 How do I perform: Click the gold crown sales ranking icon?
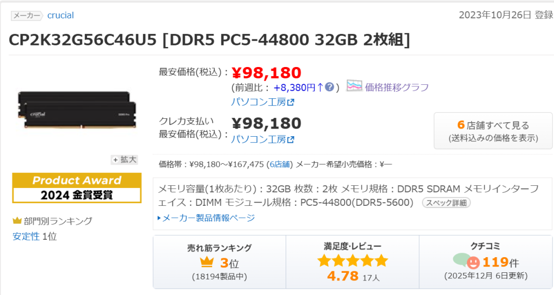pyautogui.click(x=207, y=263)
